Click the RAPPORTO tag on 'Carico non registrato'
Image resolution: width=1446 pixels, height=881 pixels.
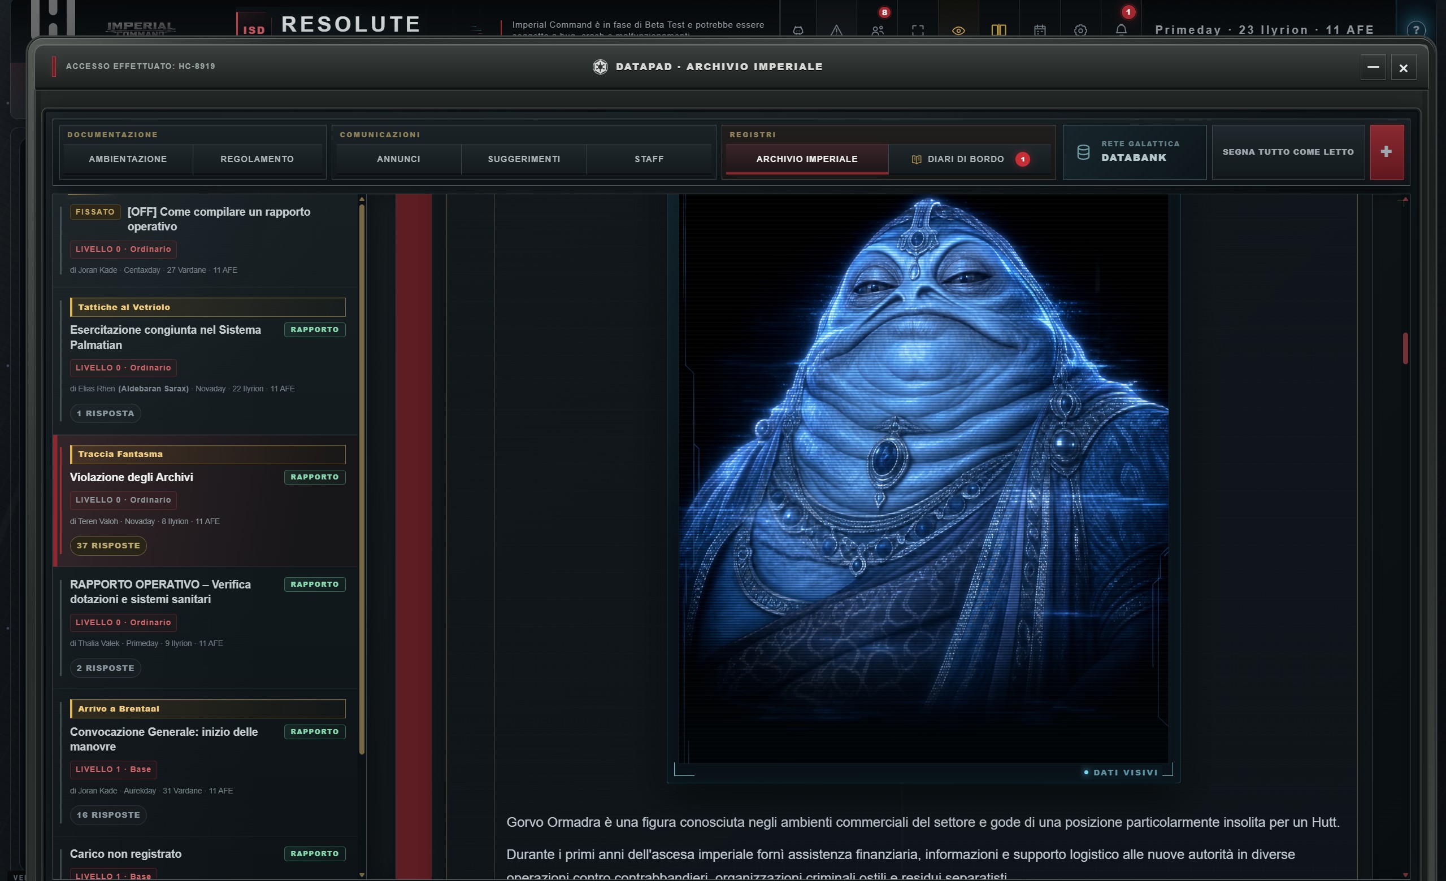pyautogui.click(x=315, y=853)
